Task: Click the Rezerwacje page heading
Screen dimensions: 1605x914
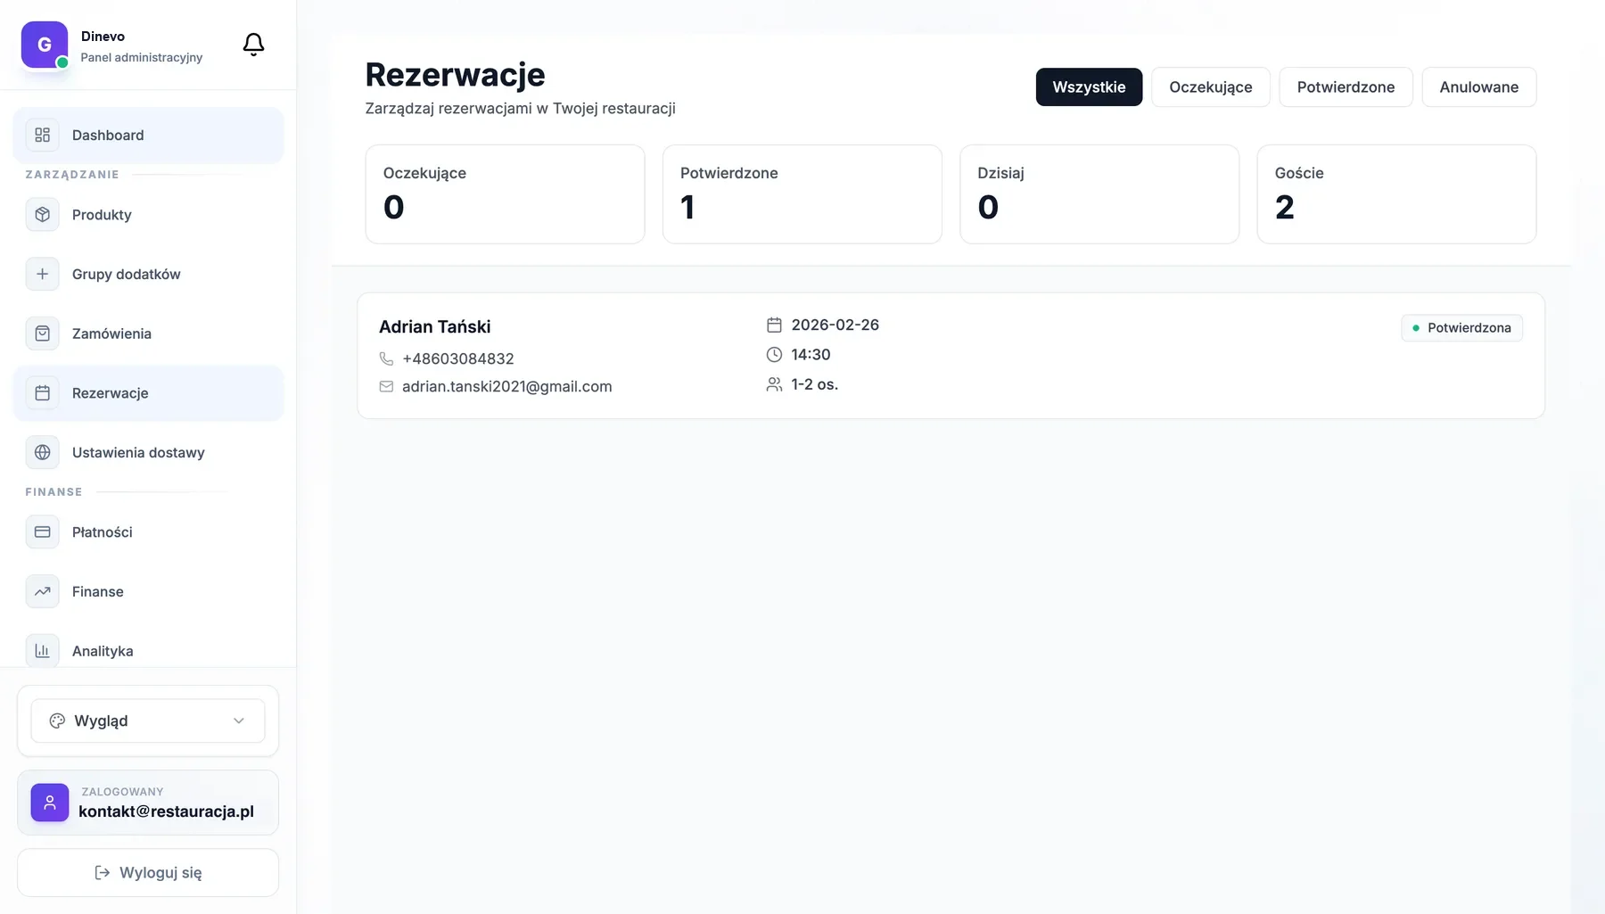Action: pos(455,75)
